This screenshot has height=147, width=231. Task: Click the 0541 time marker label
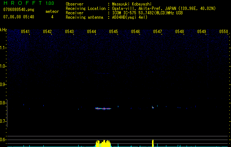(25, 32)
